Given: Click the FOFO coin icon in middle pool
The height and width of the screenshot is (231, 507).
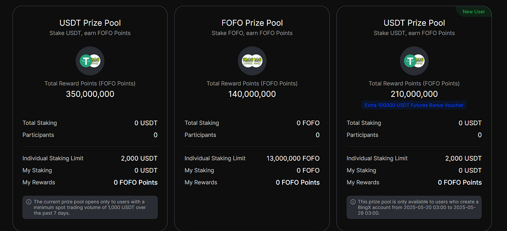Looking at the screenshot, I should [252, 61].
